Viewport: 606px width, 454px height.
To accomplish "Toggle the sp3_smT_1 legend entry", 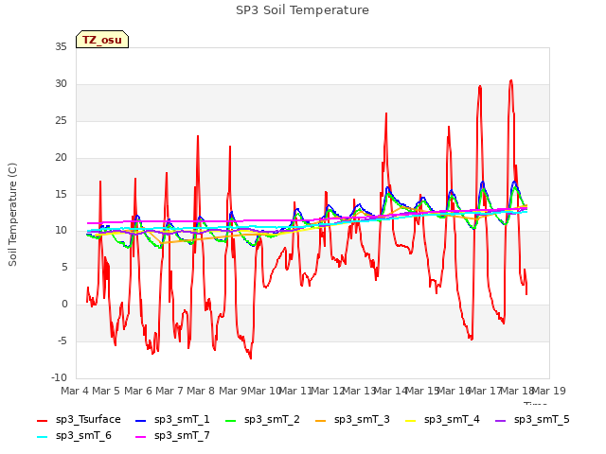I will tap(172, 420).
